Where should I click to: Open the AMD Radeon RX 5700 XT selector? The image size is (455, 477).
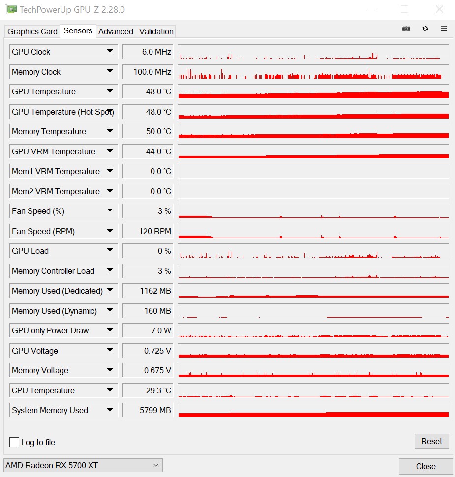83,465
